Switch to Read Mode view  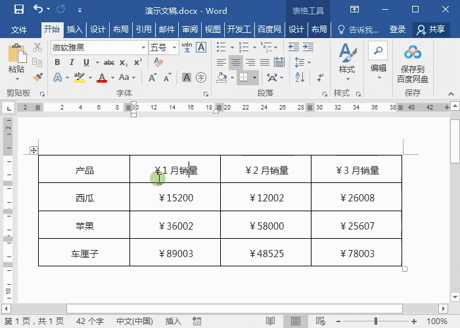click(x=270, y=321)
